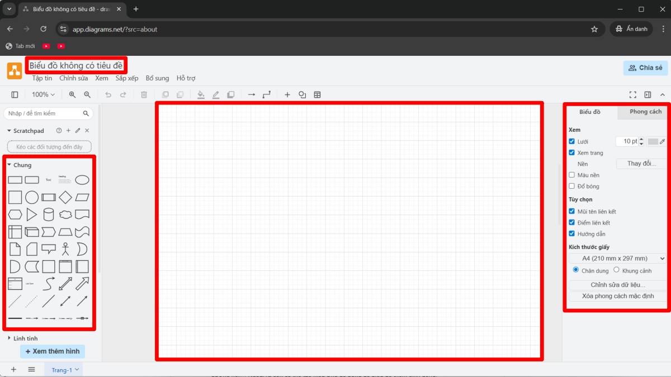Open the Hỗ trợ menu
Image resolution: width=671 pixels, height=377 pixels.
click(x=186, y=78)
